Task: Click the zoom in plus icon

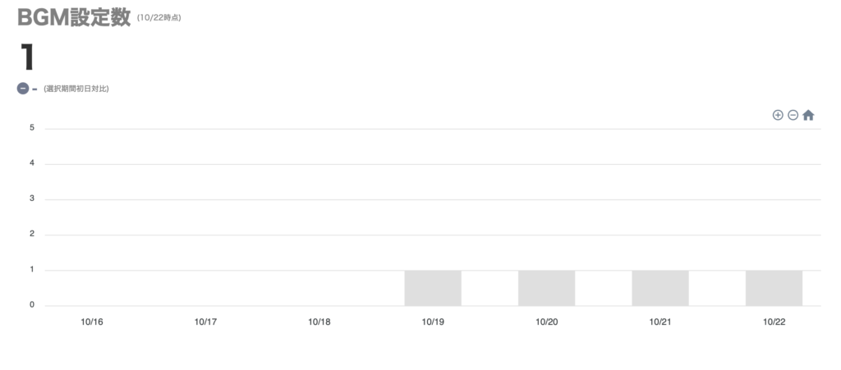Action: pyautogui.click(x=778, y=116)
